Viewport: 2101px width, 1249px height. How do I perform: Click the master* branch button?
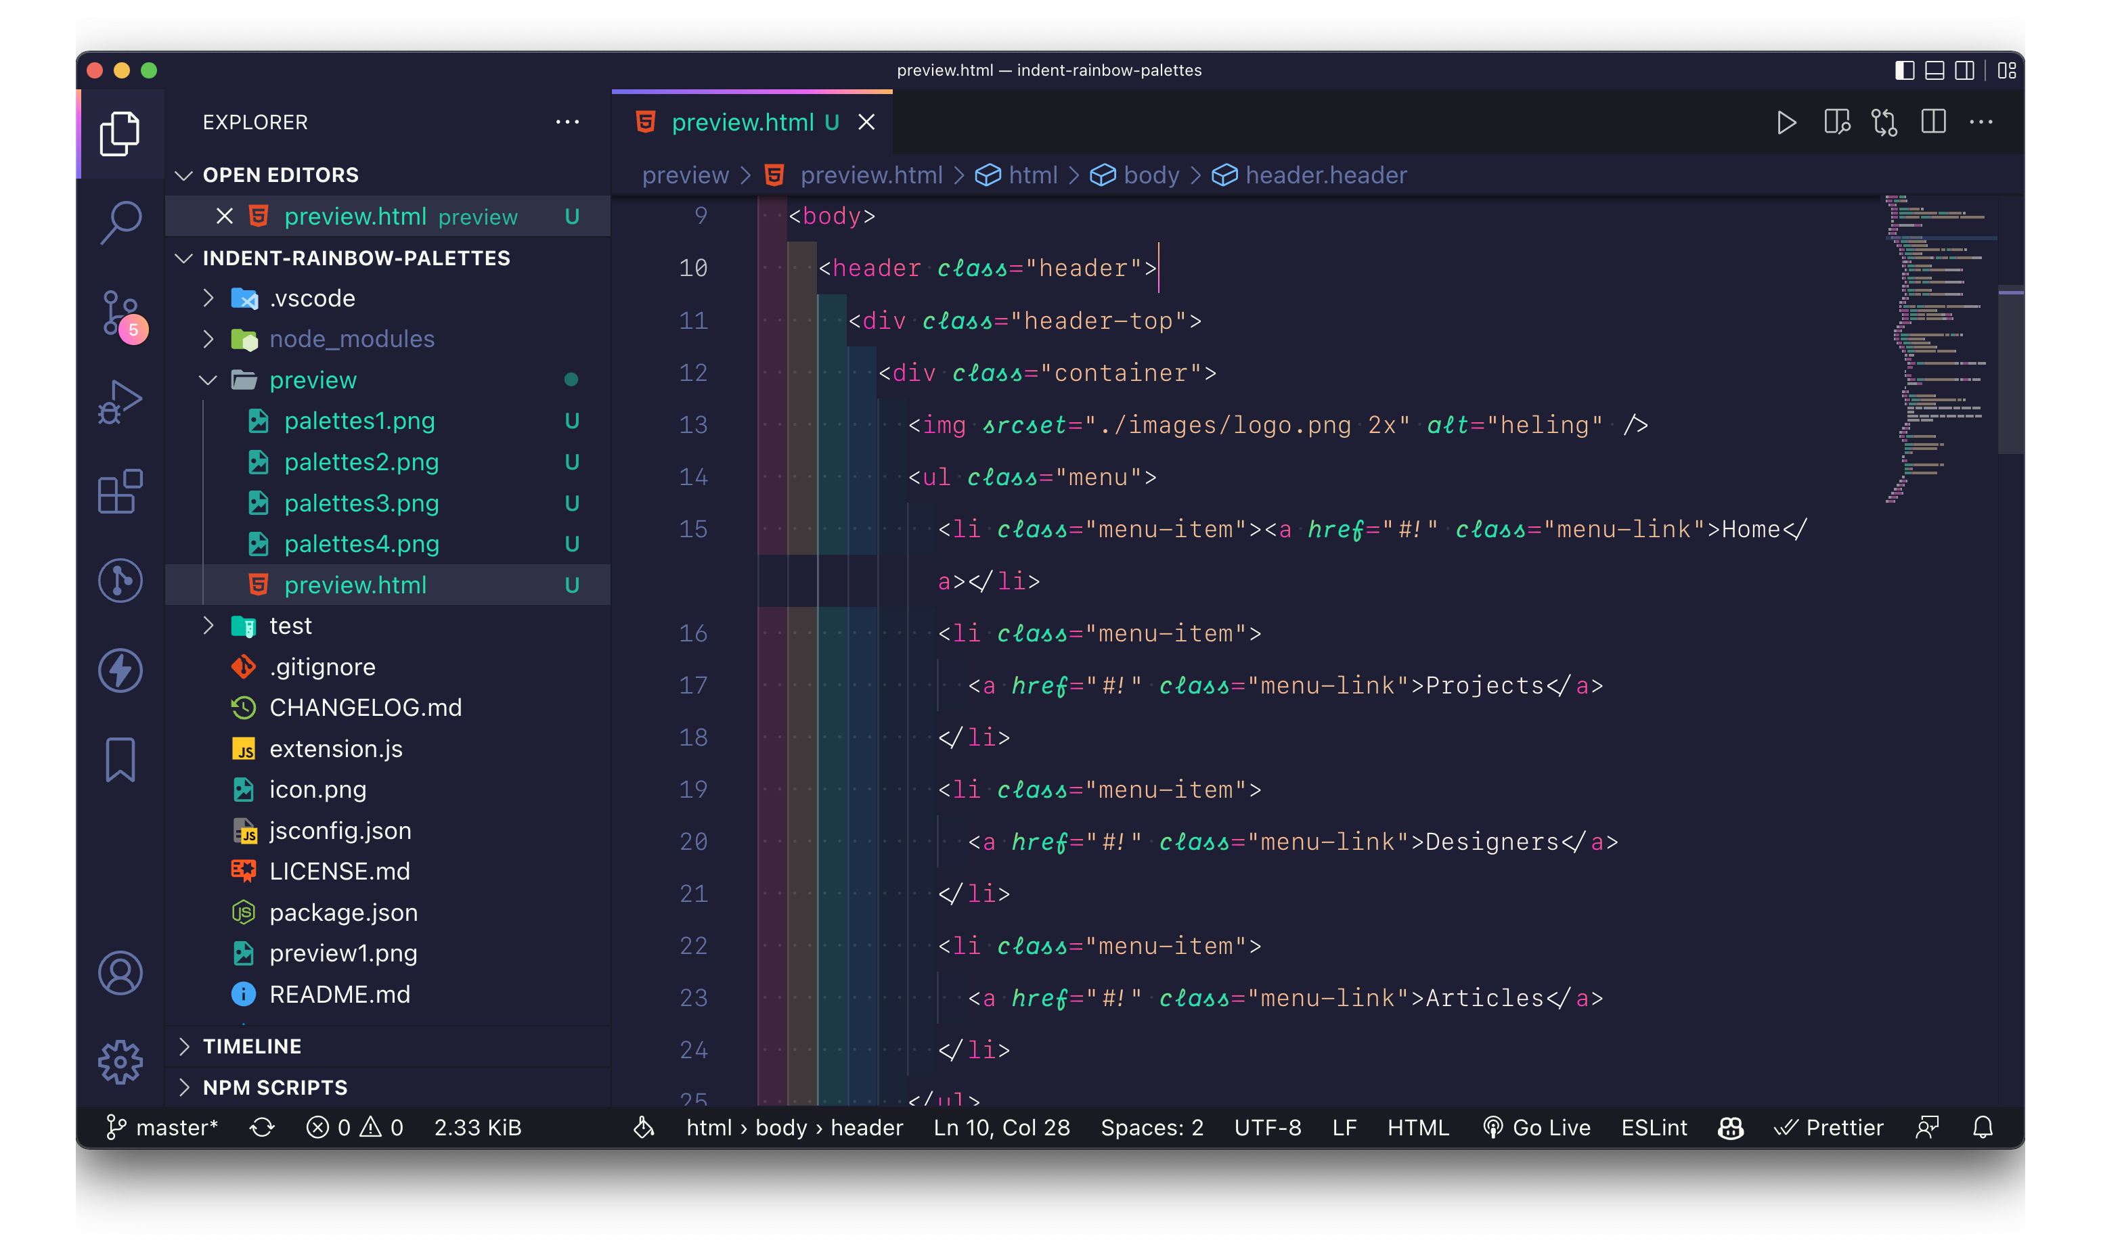[x=163, y=1127]
